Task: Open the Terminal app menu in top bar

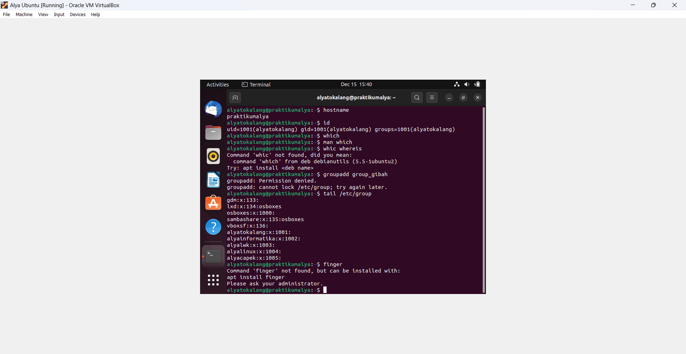Action: pyautogui.click(x=256, y=85)
